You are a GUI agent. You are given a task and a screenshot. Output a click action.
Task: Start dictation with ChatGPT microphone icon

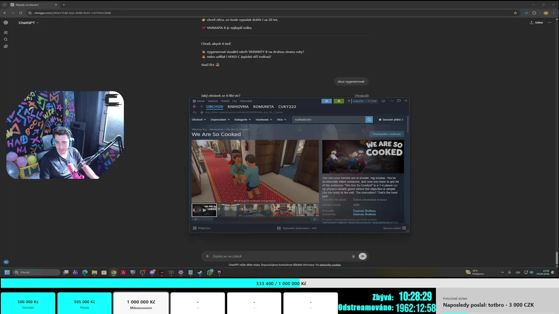pyautogui.click(x=353, y=256)
